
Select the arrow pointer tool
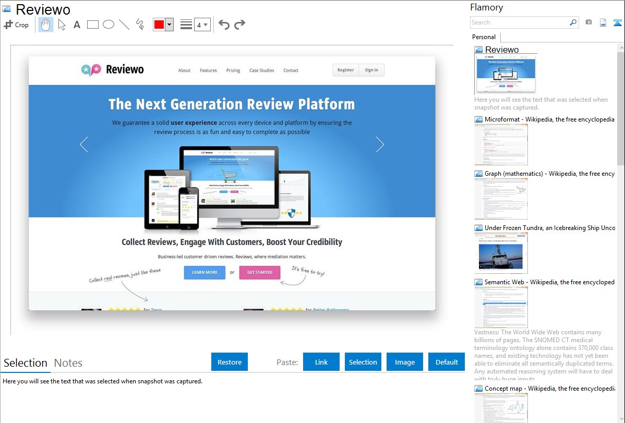tap(62, 25)
